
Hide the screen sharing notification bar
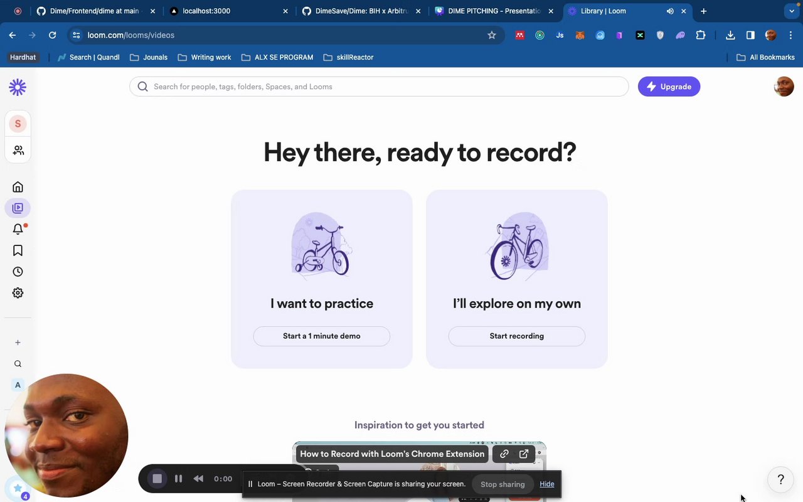click(547, 484)
